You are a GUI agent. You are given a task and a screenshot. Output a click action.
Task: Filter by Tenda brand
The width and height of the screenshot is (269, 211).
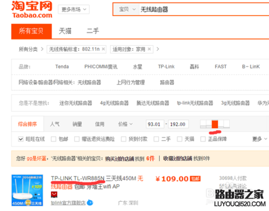point(62,67)
